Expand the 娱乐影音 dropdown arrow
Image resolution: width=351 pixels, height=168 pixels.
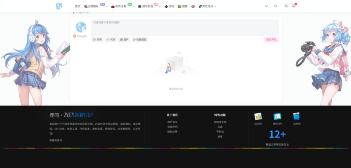[x=160, y=7]
